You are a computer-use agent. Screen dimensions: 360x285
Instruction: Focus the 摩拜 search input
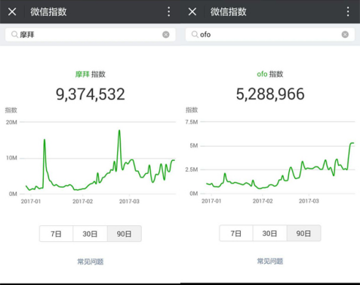click(x=91, y=35)
